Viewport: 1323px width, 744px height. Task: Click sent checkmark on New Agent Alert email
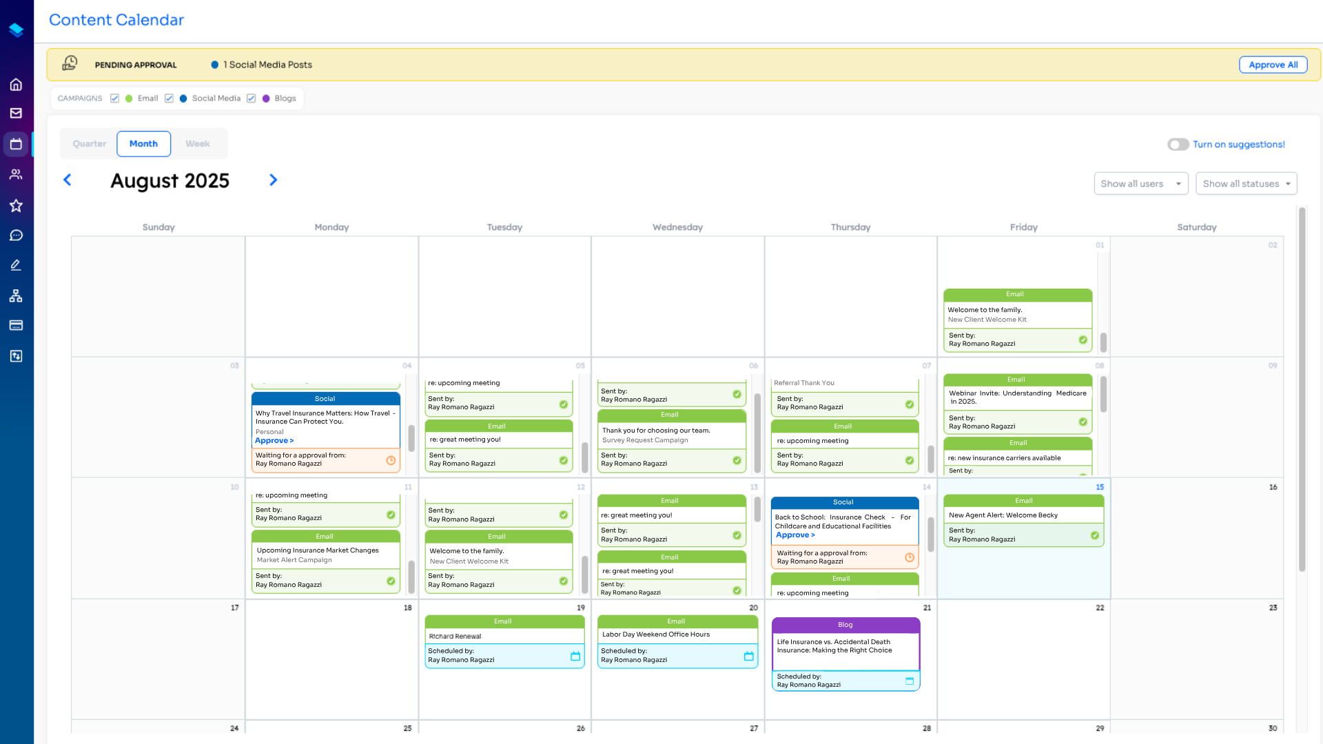[1095, 535]
